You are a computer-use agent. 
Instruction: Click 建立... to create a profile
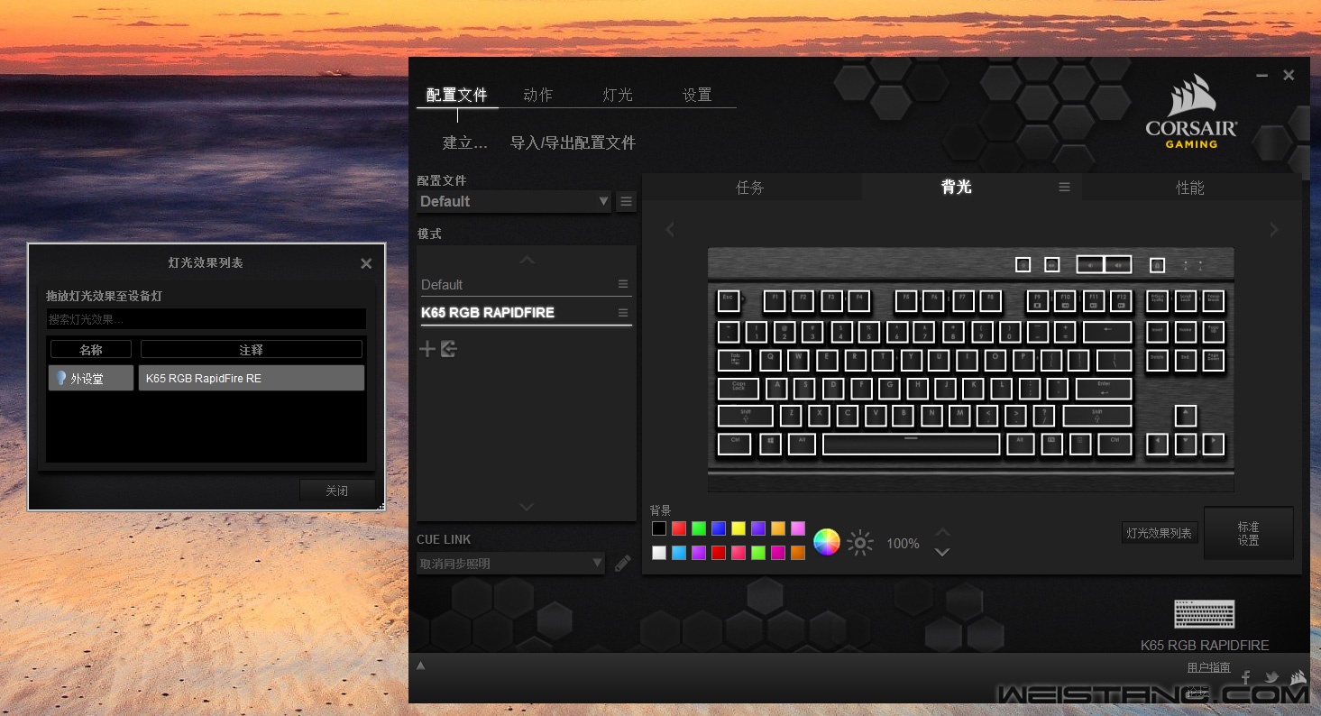[465, 142]
